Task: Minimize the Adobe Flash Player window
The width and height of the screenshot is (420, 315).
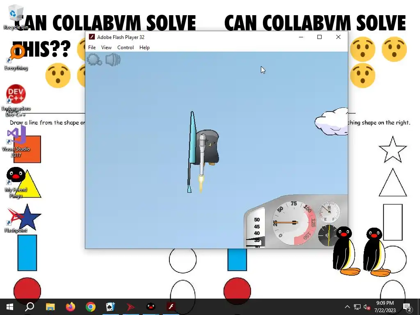Action: (301, 37)
